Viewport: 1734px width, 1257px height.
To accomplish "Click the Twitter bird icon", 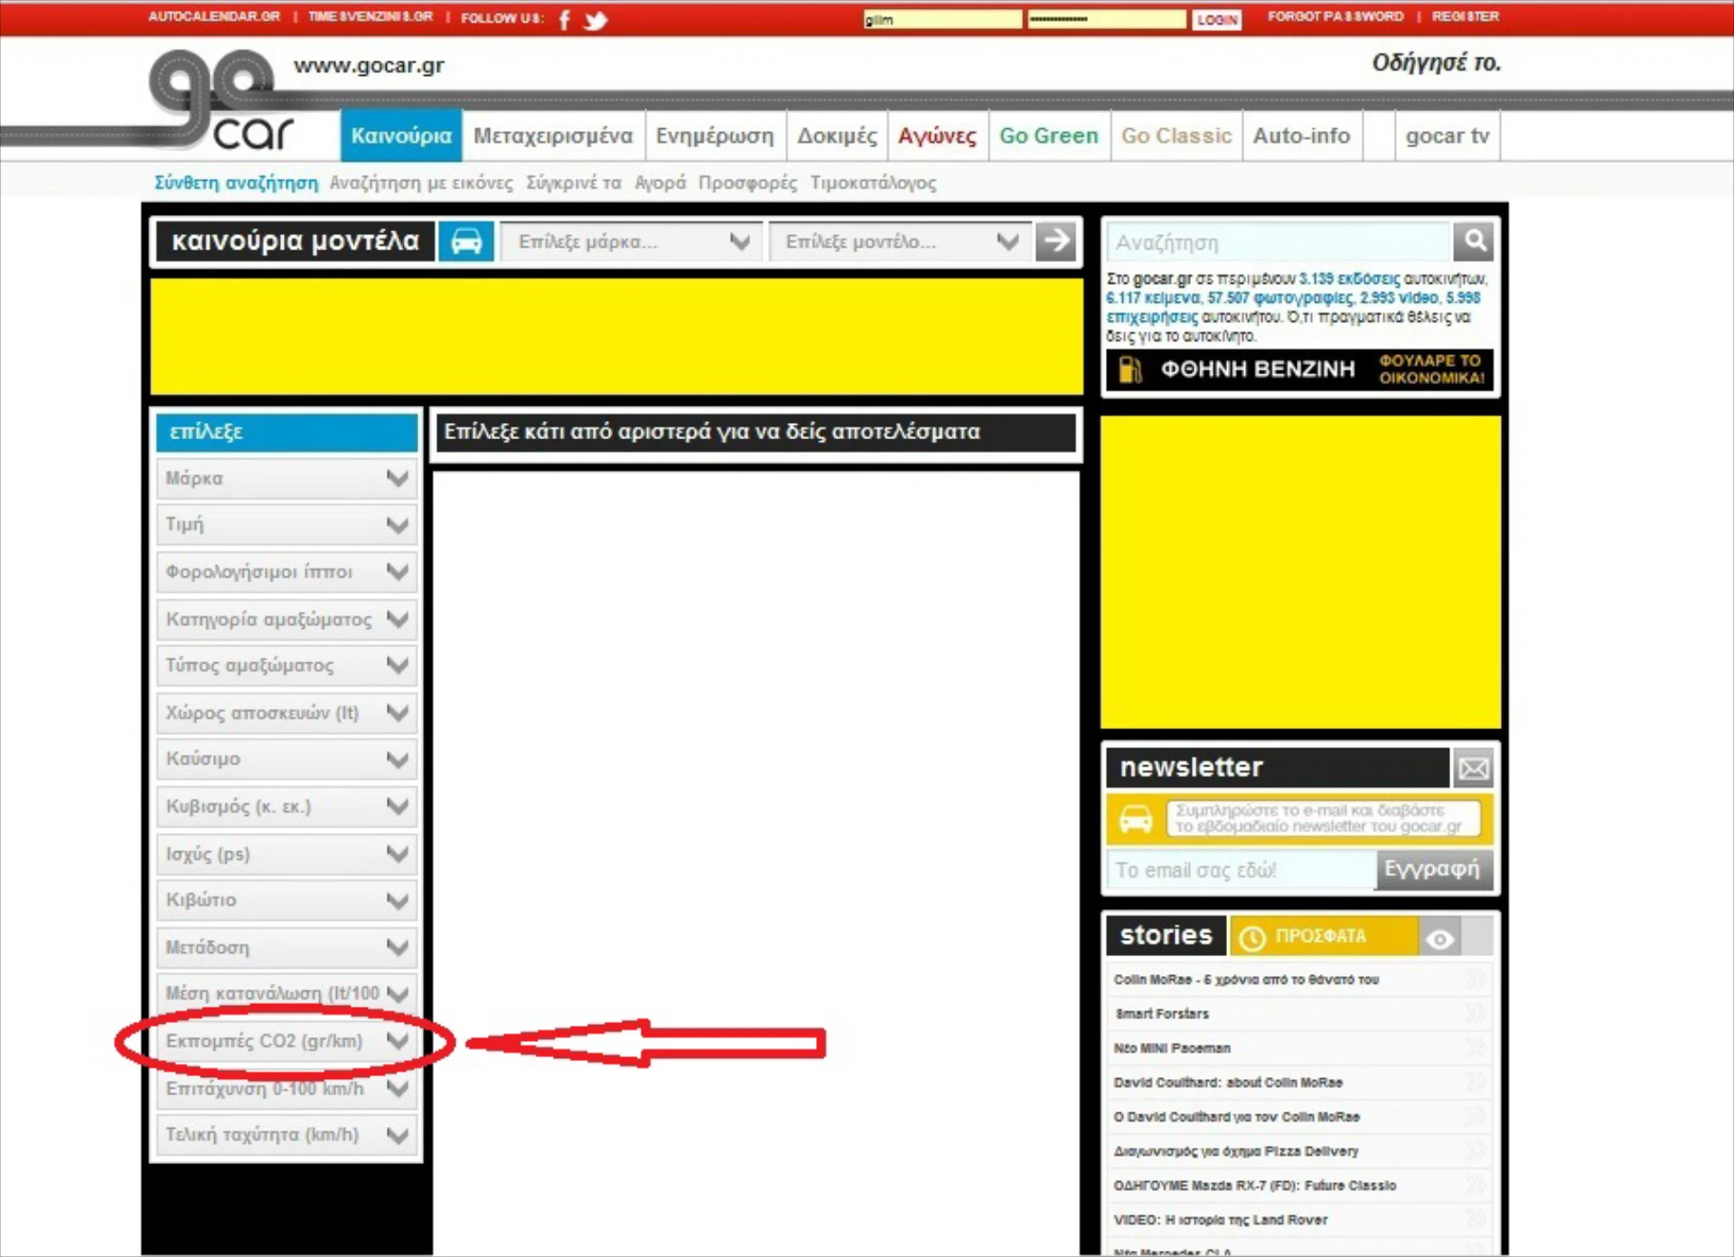I will [595, 19].
